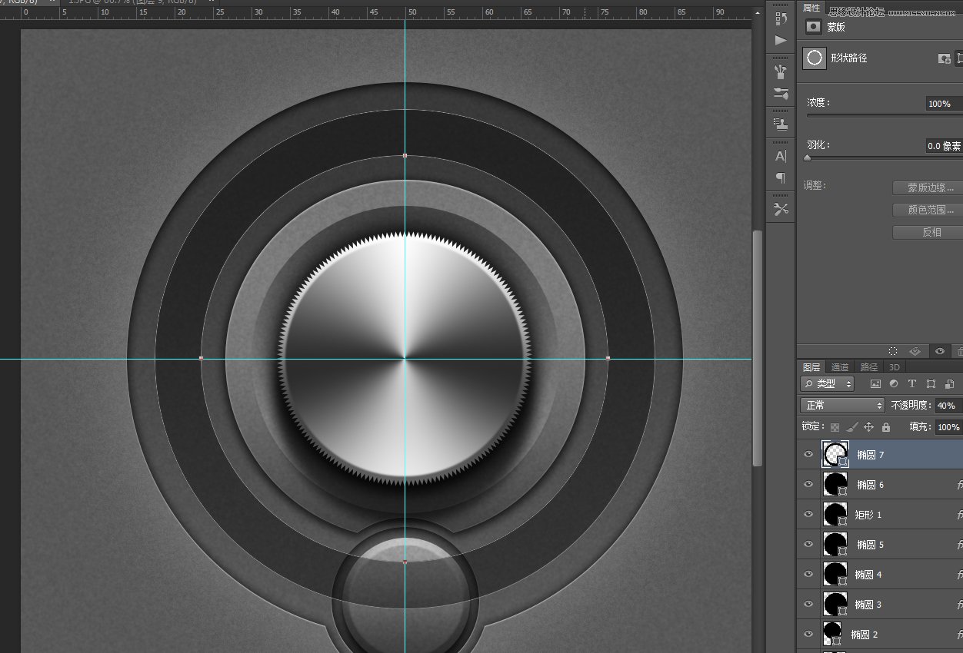Click the lock position move icon
Image resolution: width=963 pixels, height=653 pixels.
click(868, 427)
